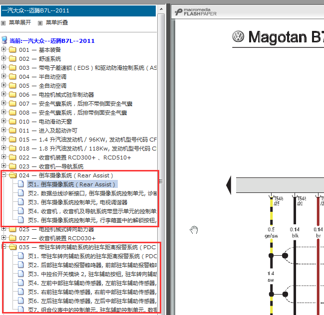
Task: Expand folder 003 EDS plus toggle
Action: tap(3, 67)
